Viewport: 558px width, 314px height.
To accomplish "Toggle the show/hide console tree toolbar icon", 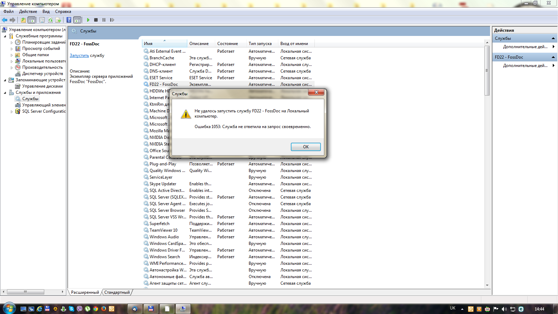I will tap(32, 20).
